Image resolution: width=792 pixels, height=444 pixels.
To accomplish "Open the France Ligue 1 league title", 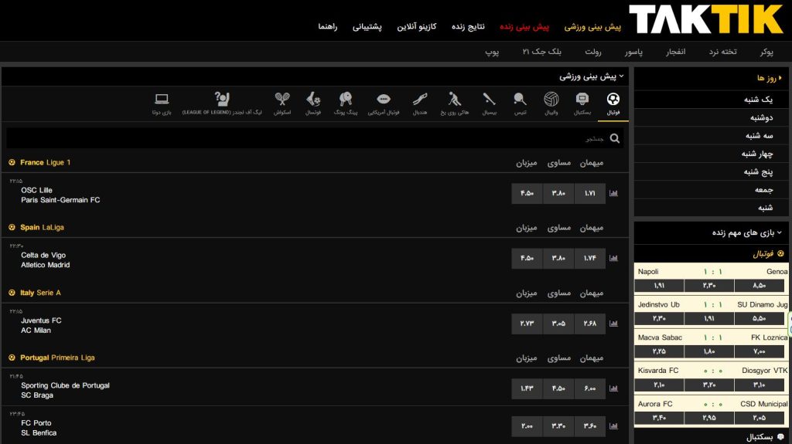I will coord(45,162).
